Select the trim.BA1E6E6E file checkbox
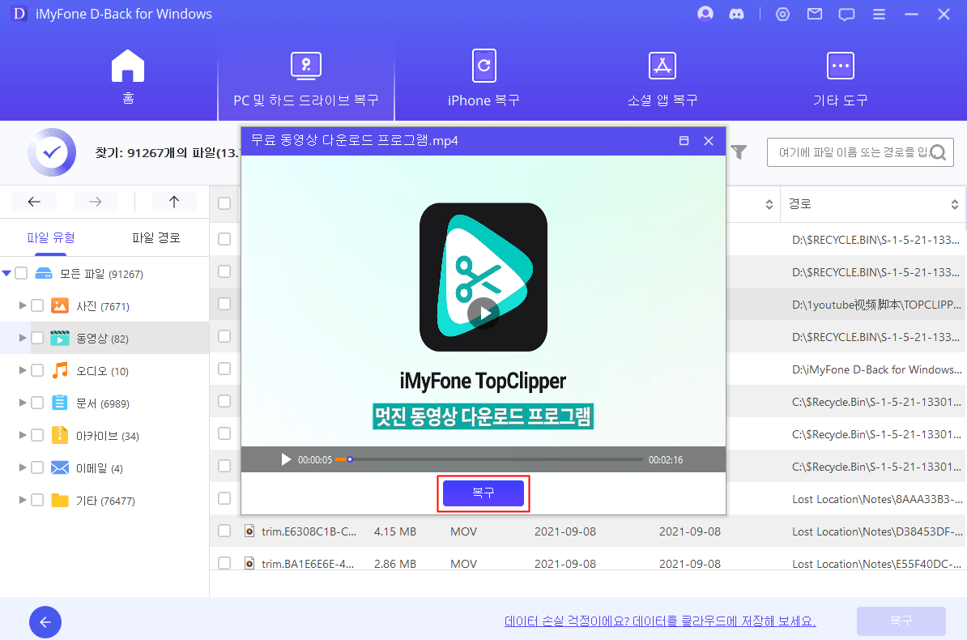The height and width of the screenshot is (640, 967). point(224,563)
